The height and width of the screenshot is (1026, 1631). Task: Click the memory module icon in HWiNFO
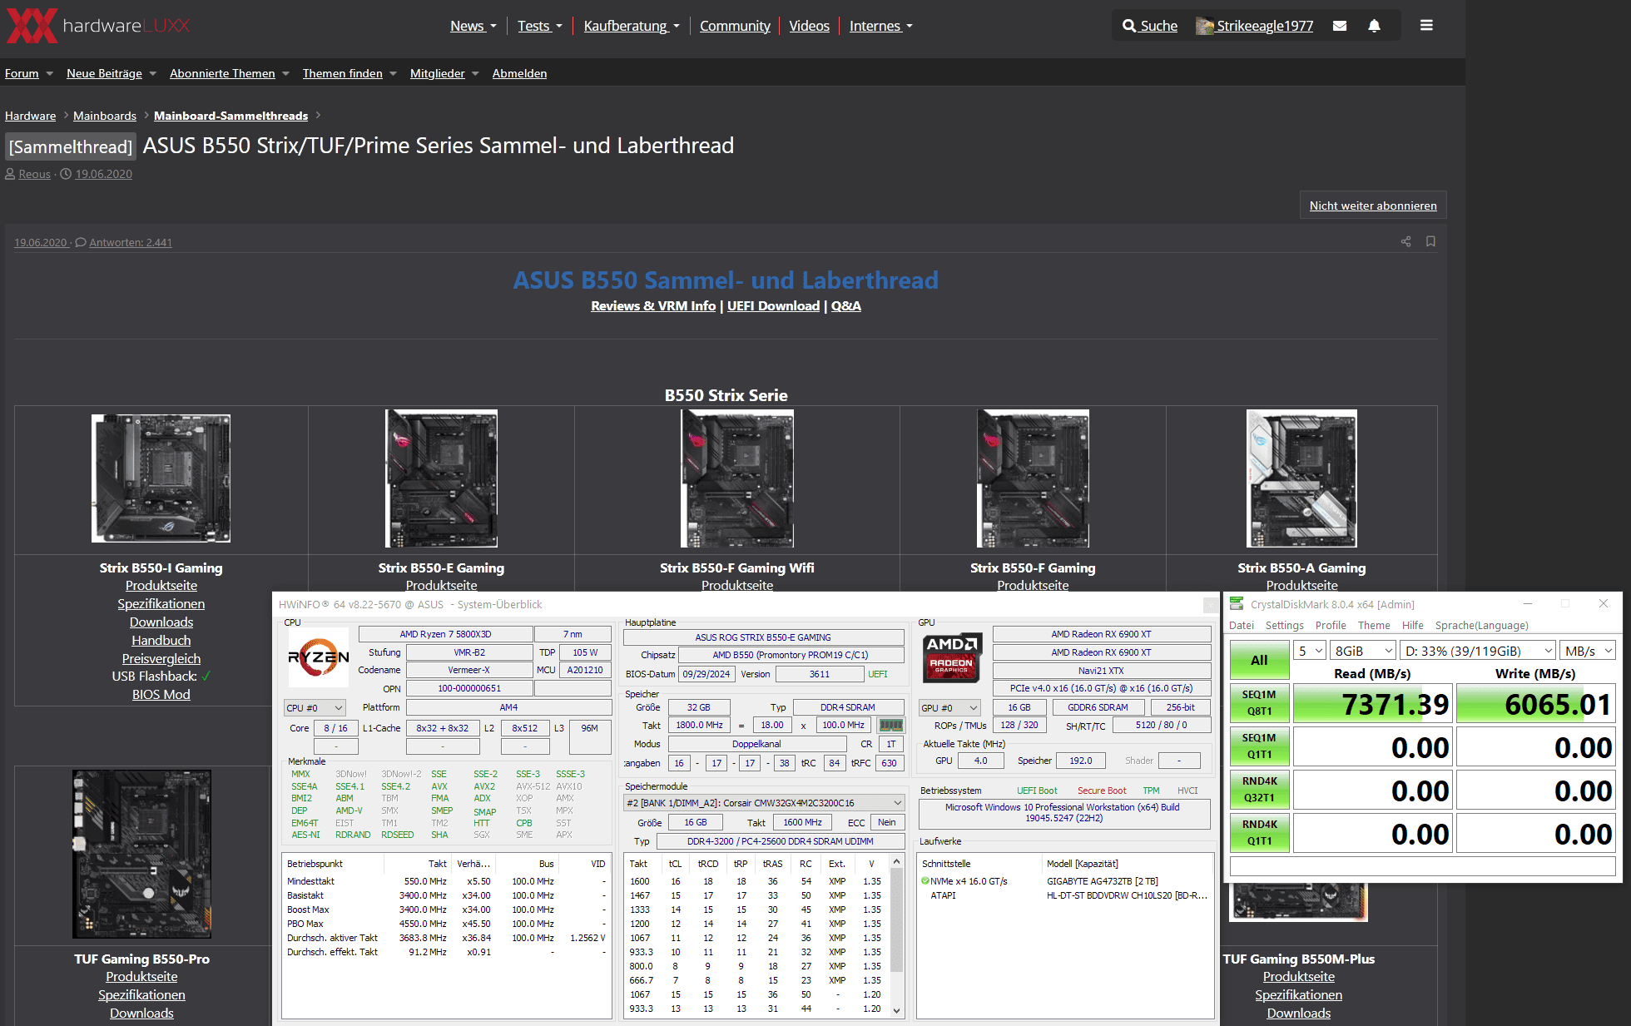(x=890, y=725)
